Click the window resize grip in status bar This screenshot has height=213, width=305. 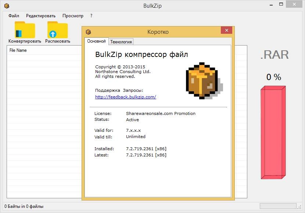299,207
